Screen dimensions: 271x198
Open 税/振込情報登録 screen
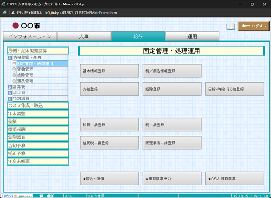coord(172,71)
